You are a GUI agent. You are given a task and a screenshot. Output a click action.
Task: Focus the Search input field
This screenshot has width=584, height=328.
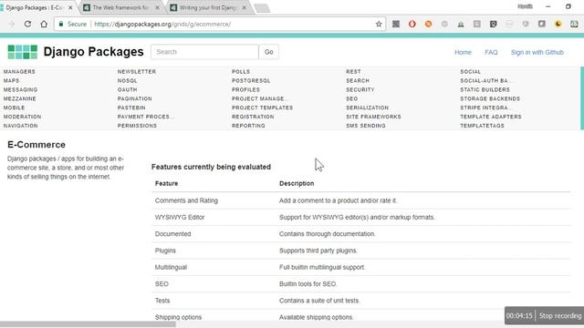204,52
